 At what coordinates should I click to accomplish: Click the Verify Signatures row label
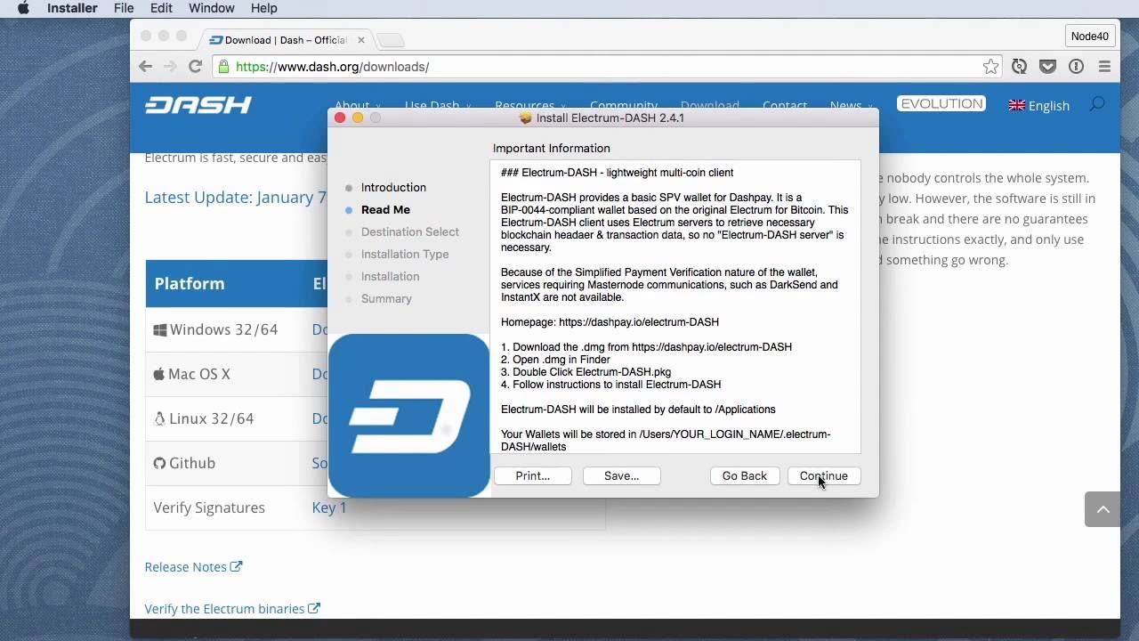coord(209,507)
